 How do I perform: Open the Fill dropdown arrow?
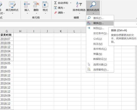(64, 8)
